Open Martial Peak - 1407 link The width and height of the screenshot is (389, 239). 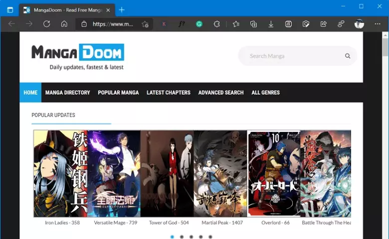click(222, 223)
